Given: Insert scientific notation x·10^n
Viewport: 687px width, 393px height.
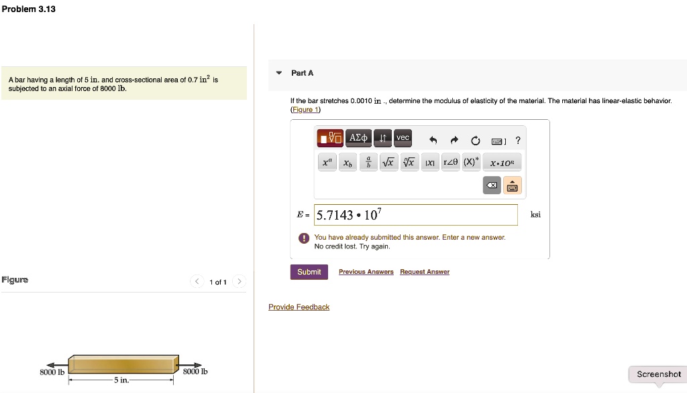Looking at the screenshot, I should [502, 161].
